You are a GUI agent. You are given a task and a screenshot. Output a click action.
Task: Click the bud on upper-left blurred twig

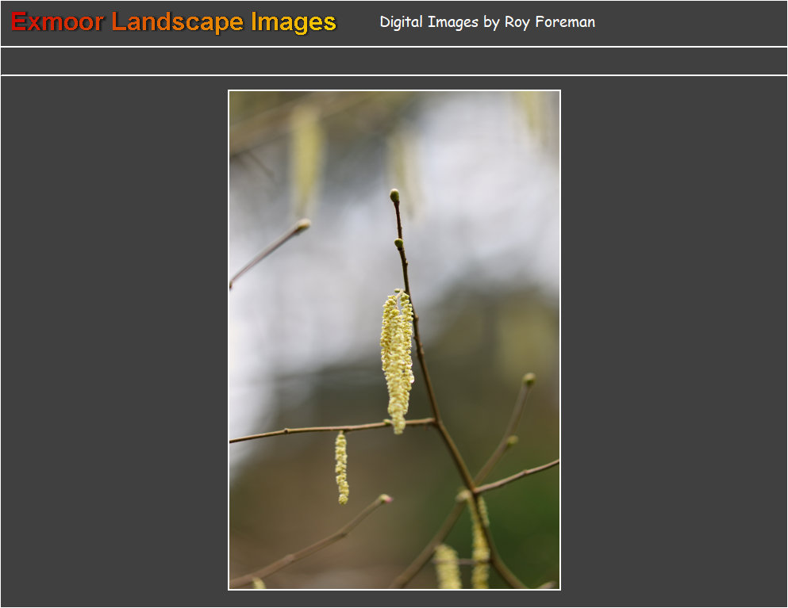[x=302, y=226]
